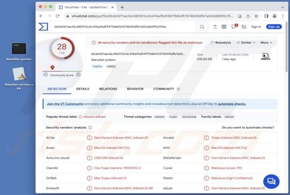Click the malicious flag warning icon

(x=94, y=43)
